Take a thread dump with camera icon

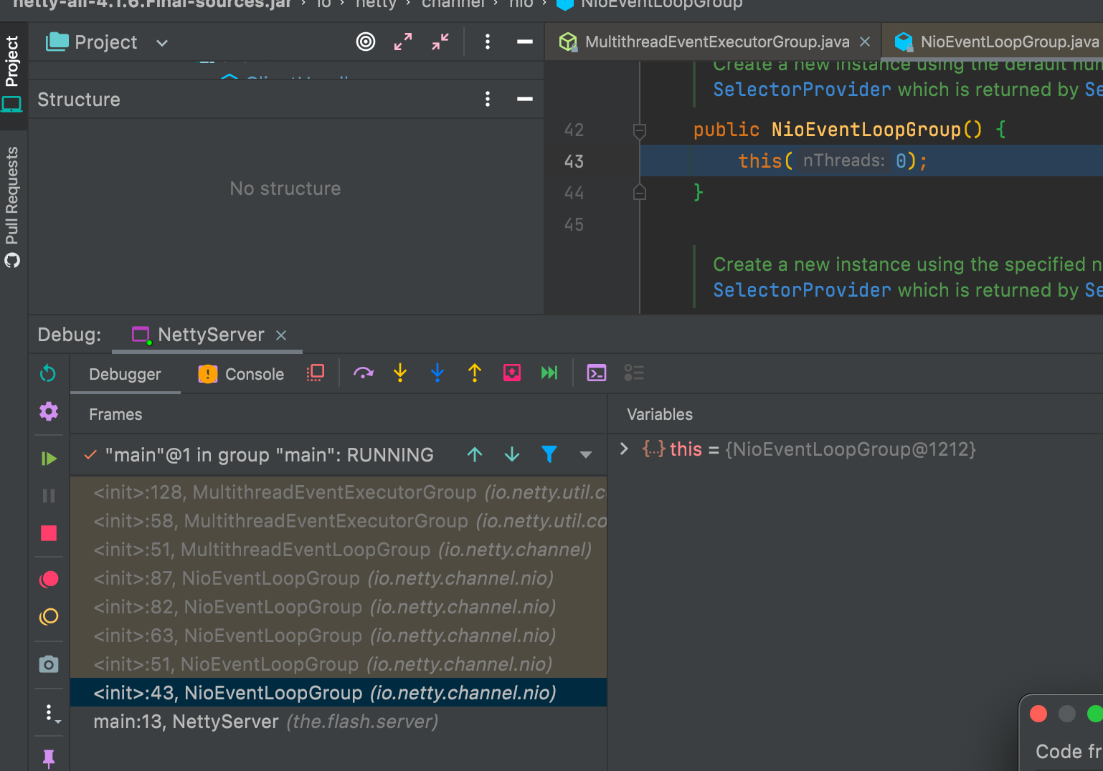tap(49, 664)
